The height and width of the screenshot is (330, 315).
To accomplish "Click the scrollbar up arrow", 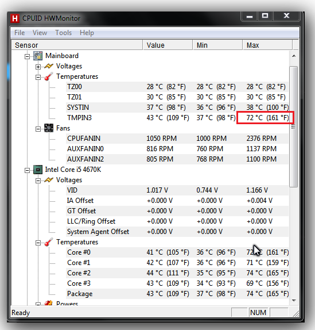I will [x=294, y=56].
